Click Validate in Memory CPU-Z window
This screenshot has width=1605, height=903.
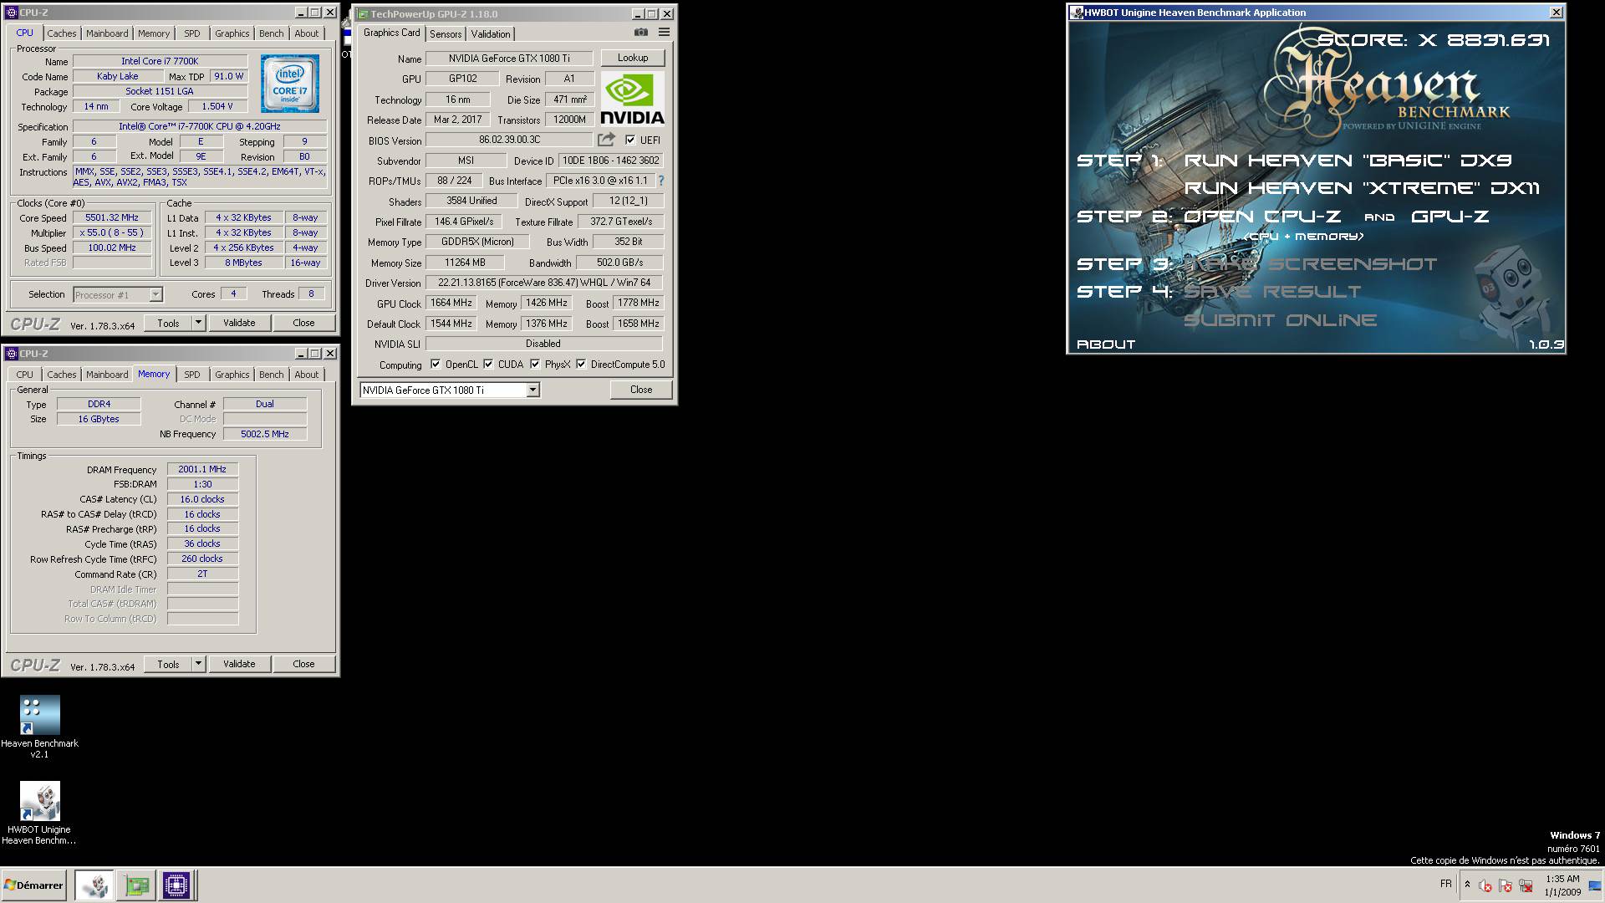(239, 664)
